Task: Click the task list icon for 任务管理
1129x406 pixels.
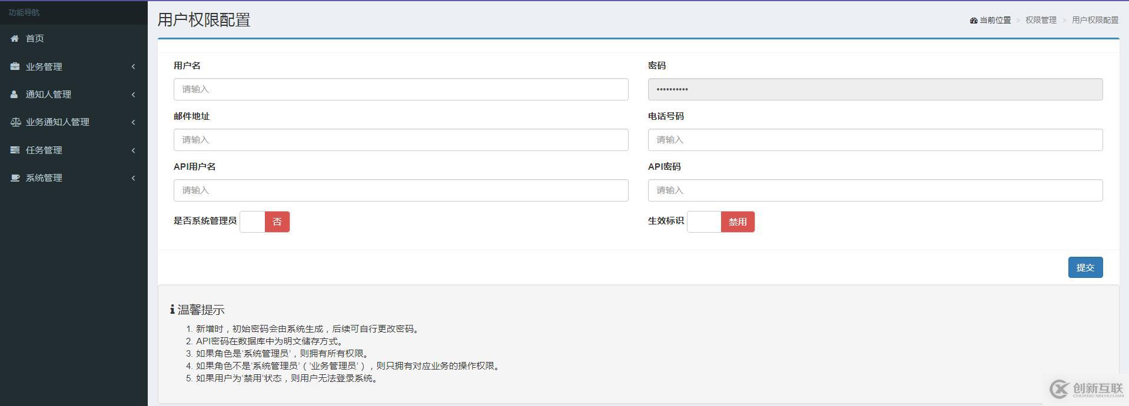Action: pyautogui.click(x=15, y=150)
